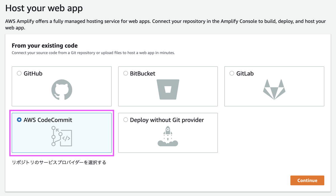Click the Host your web app heading

pos(44,8)
